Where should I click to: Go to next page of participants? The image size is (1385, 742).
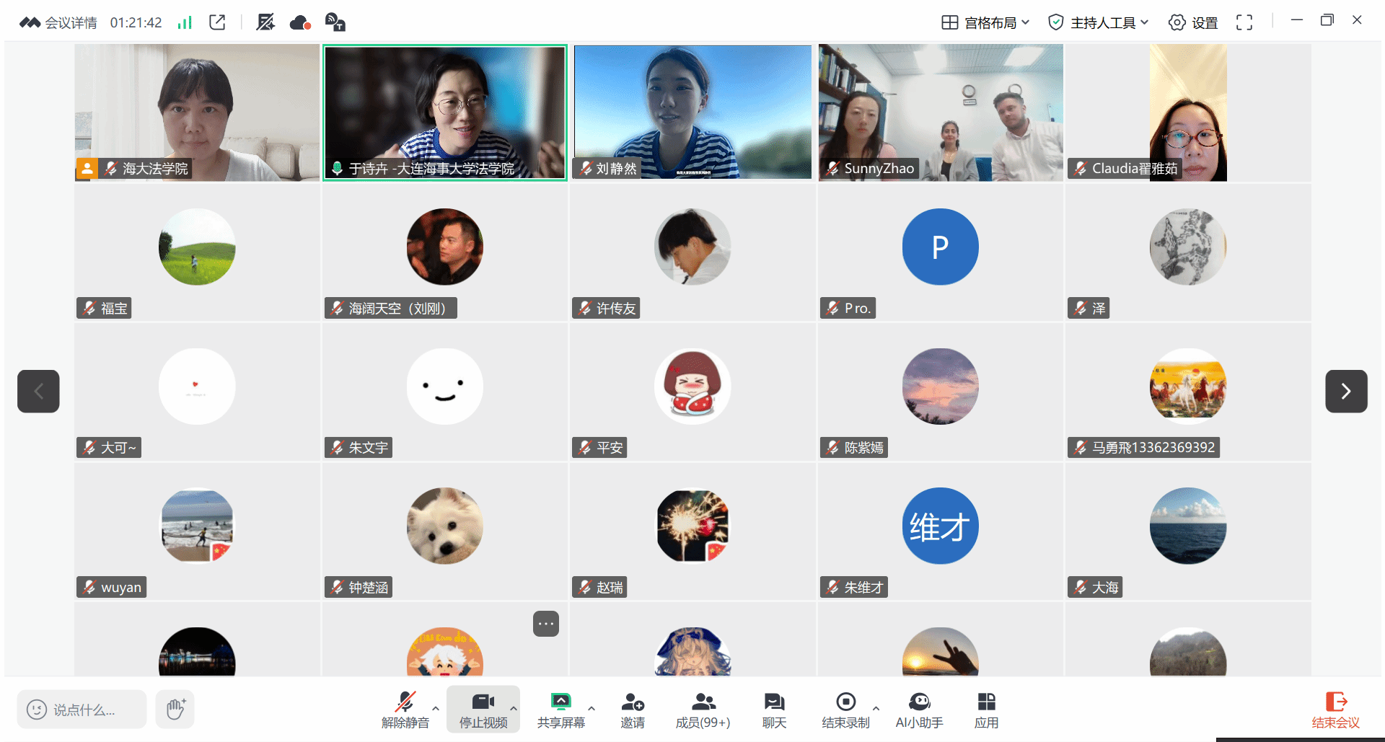[x=1345, y=391]
